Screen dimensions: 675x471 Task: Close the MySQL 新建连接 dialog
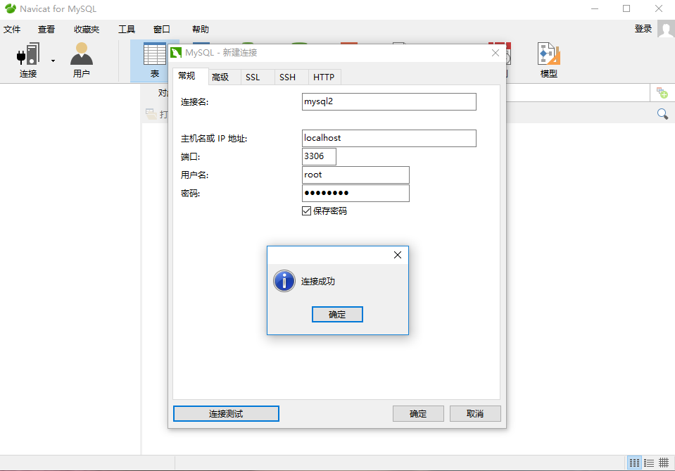(x=496, y=53)
